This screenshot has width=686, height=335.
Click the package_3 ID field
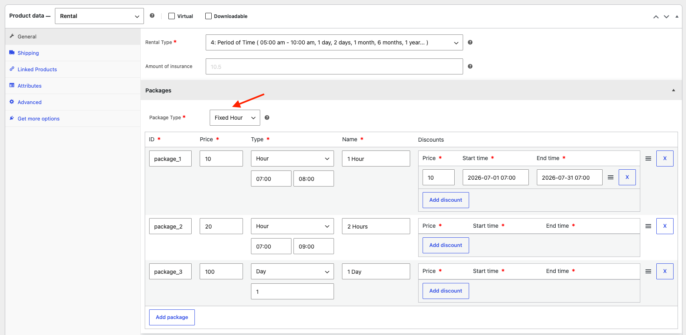click(170, 271)
